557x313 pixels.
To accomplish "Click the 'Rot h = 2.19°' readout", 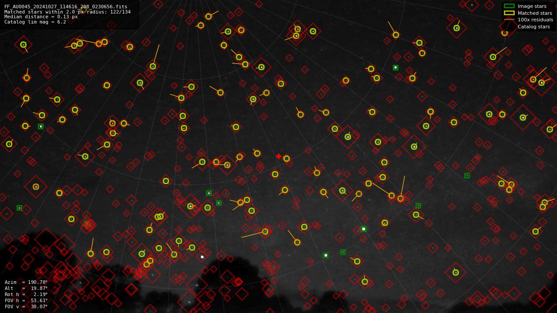I will (26, 294).
